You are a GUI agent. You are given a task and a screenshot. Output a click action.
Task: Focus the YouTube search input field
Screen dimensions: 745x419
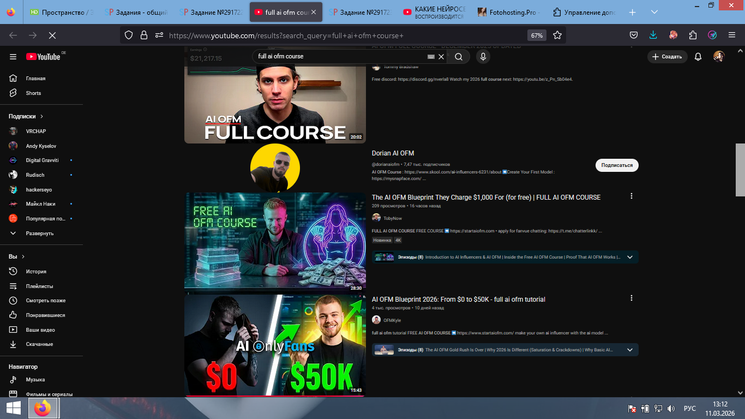point(341,57)
